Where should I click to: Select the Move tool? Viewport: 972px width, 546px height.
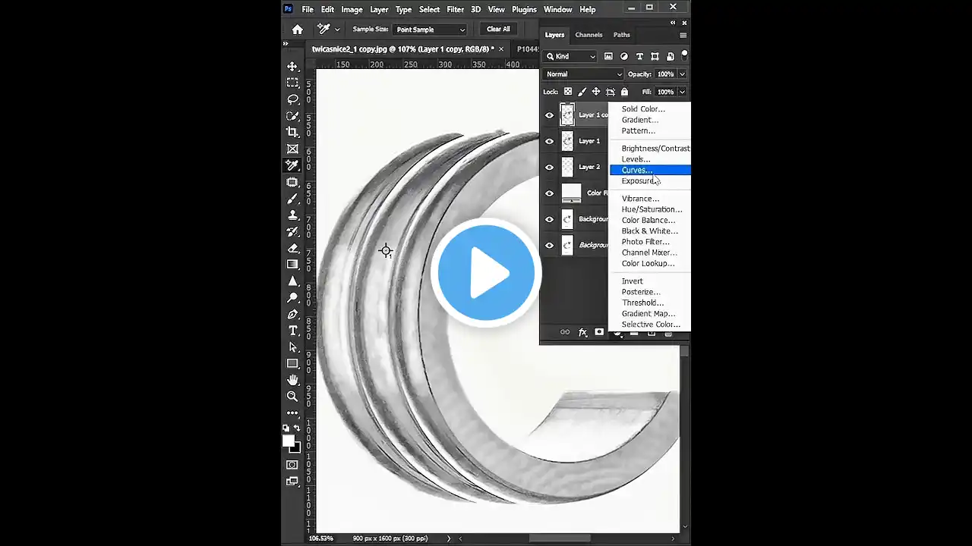(292, 67)
